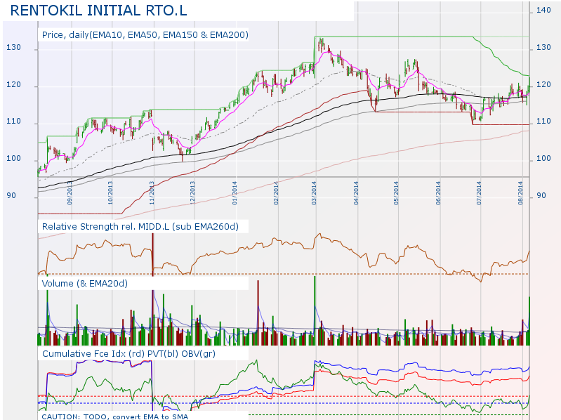Click the 05/2014 date axis label

click(x=397, y=193)
